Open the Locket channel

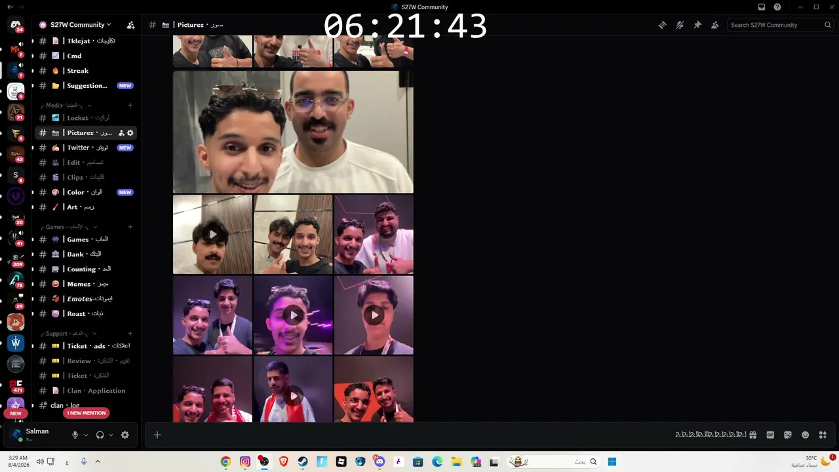pyautogui.click(x=85, y=118)
